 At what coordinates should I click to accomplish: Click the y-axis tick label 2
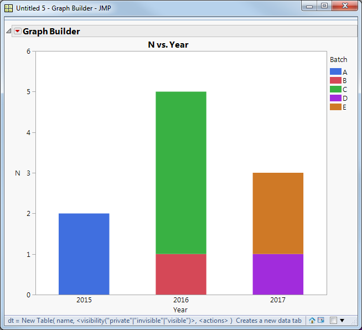[x=28, y=214]
